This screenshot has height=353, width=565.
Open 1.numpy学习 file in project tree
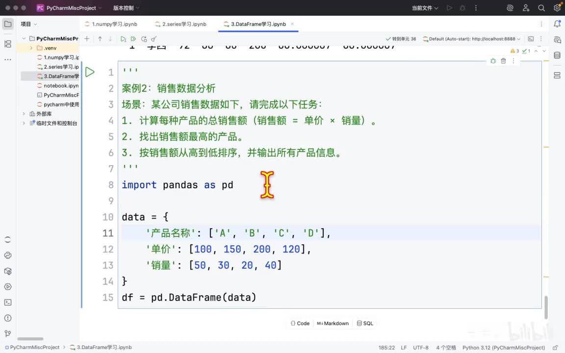58,57
